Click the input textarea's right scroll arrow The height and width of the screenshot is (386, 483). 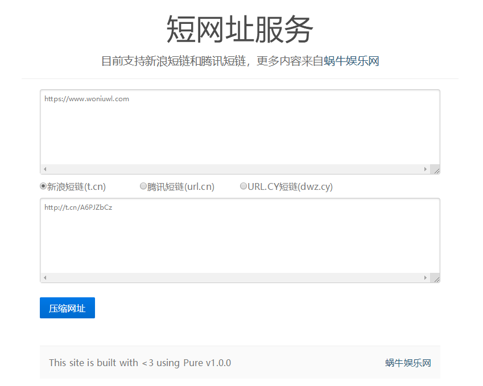(426, 169)
